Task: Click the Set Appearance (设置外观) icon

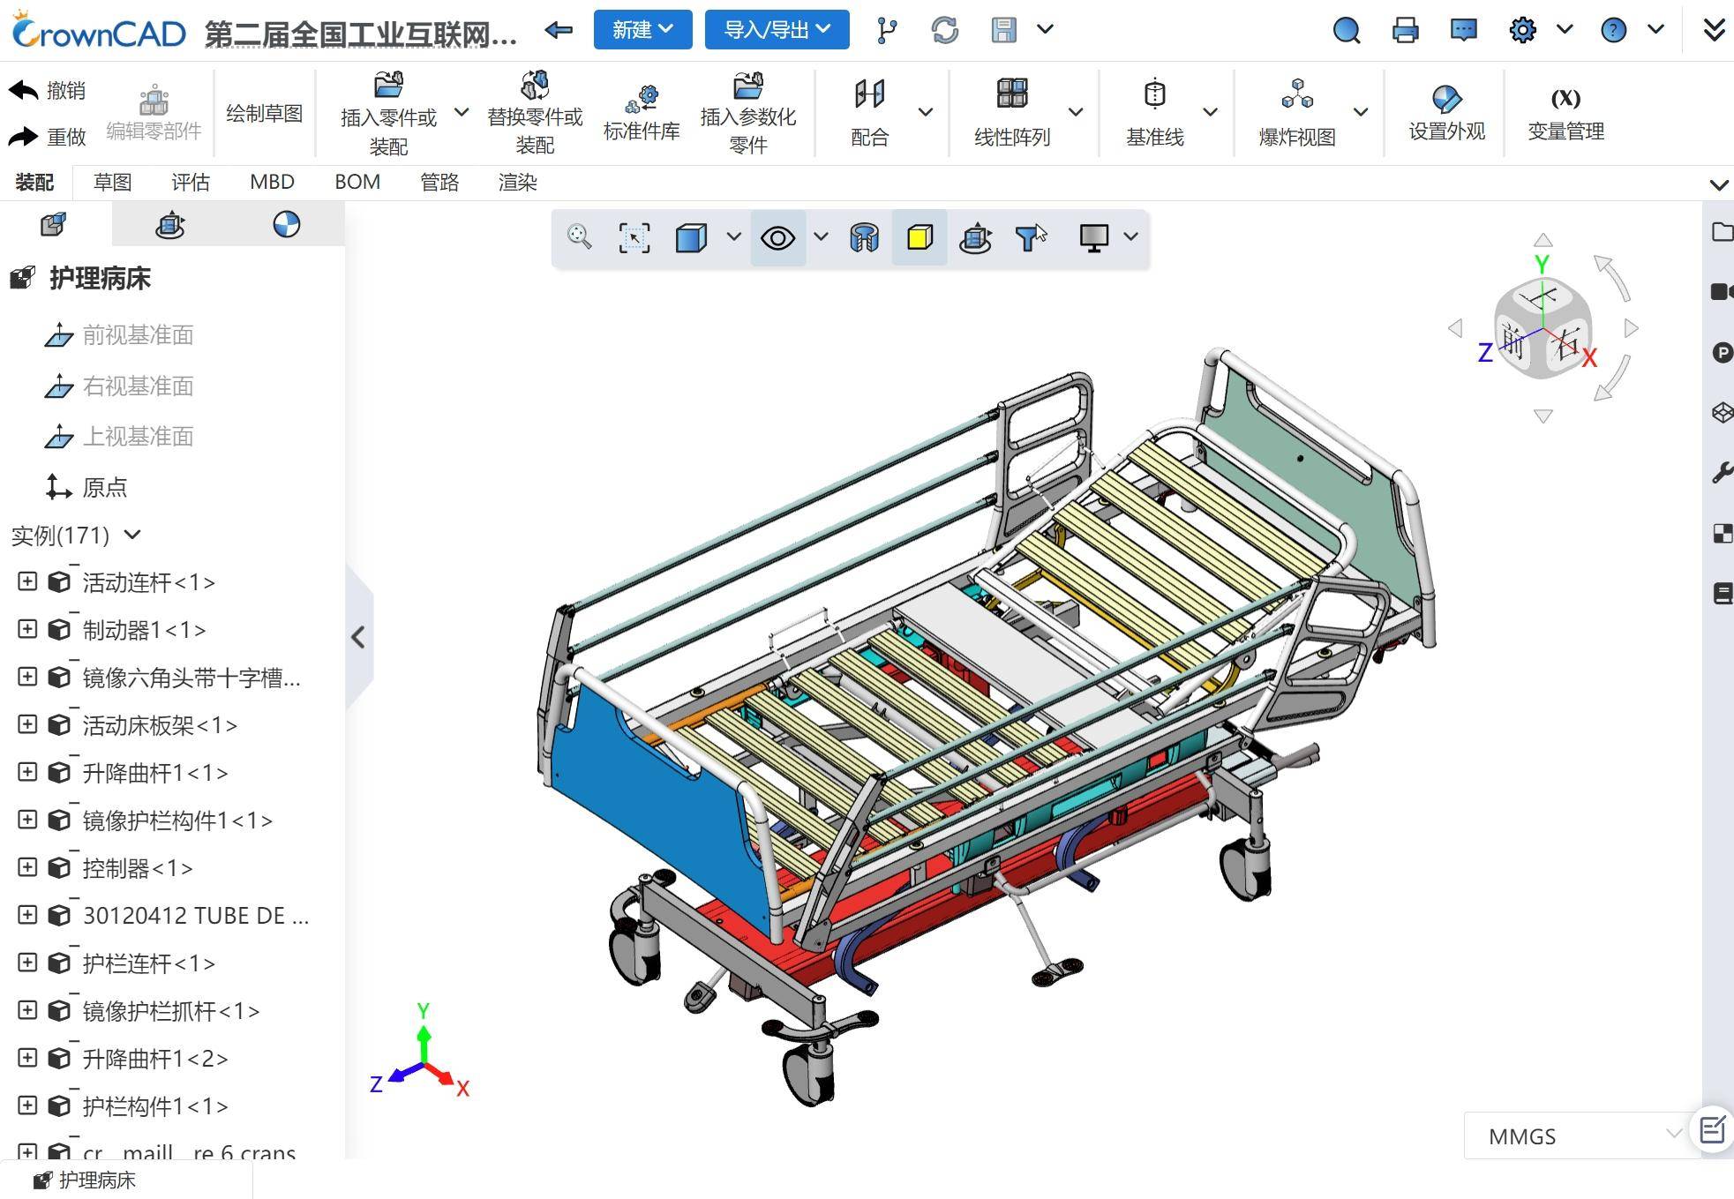Action: point(1446,112)
